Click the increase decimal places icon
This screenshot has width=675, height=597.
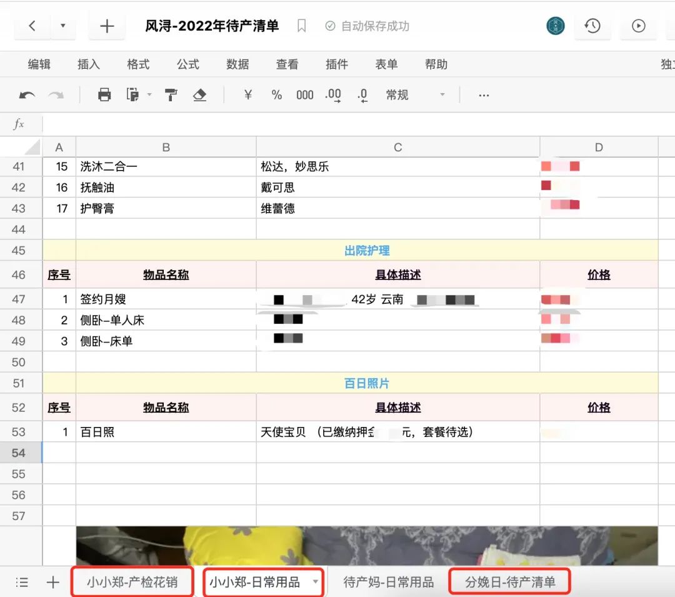click(x=332, y=95)
